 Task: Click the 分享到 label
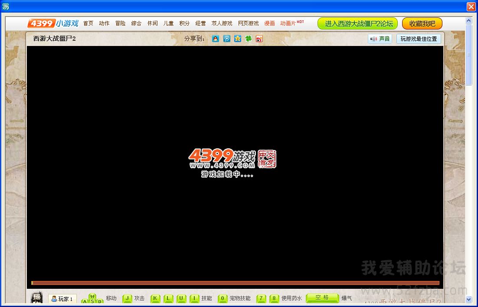coord(194,39)
